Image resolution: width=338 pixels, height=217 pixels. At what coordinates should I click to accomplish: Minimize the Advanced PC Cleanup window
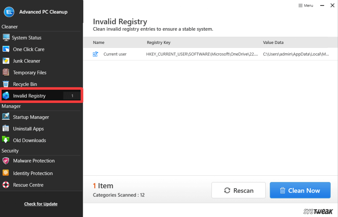[322, 6]
